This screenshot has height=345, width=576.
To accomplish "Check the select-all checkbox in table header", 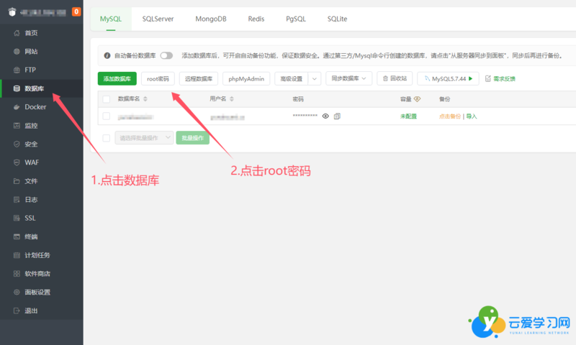I will point(107,99).
